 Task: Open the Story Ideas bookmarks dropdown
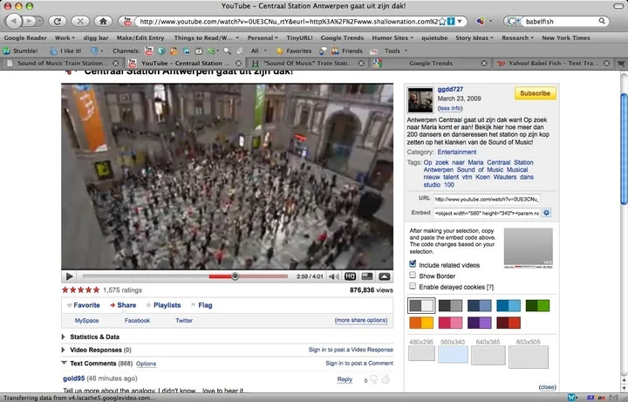[x=474, y=37]
